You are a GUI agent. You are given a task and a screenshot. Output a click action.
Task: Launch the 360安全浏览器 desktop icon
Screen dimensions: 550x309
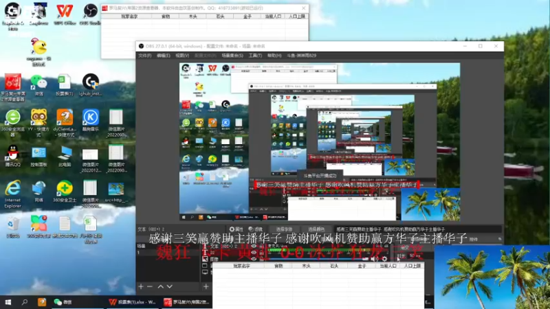(x=13, y=123)
